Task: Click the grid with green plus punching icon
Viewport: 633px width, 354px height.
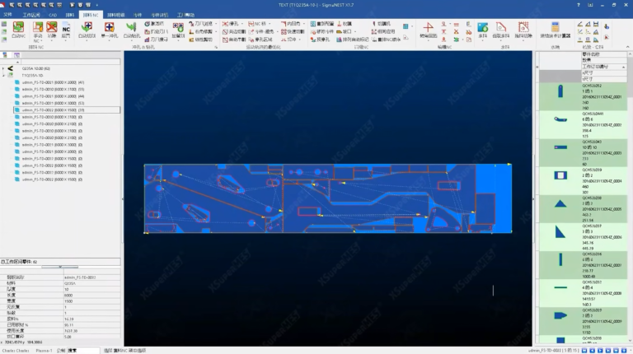Action: tap(178, 28)
